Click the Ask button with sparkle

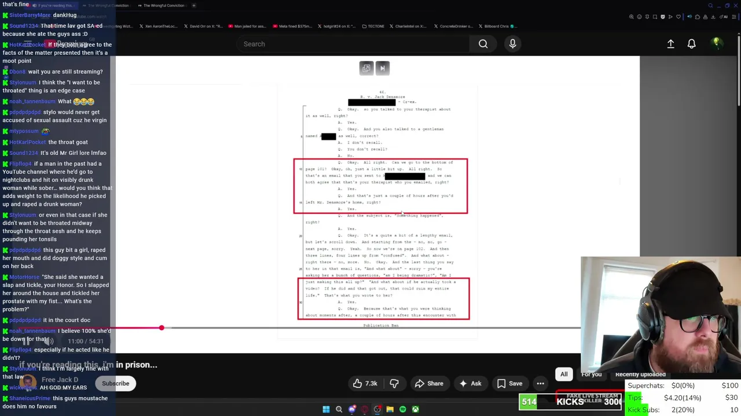[470, 384]
